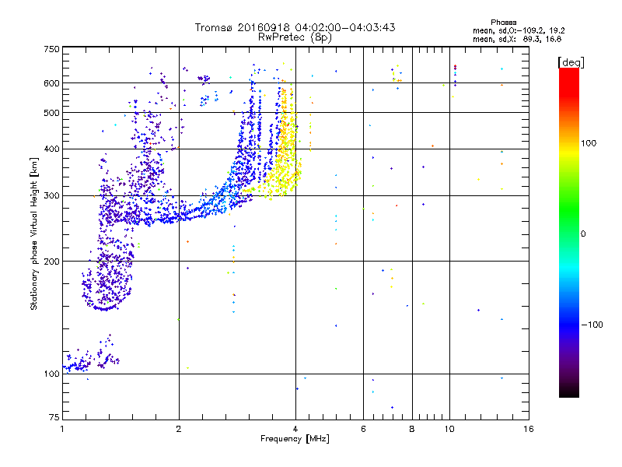Select the "mean, sd,X: 89.3, 16.8" line
622x467 pixels.
(517, 39)
